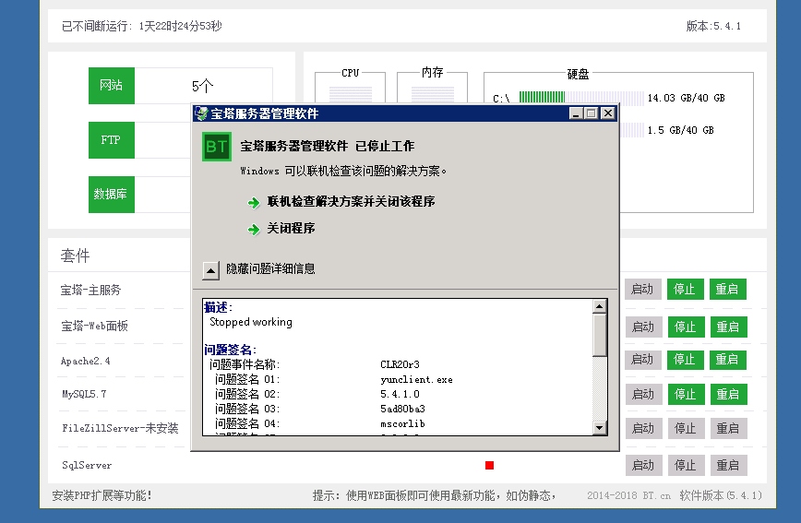Restart the Apache2.4 service

coord(727,360)
